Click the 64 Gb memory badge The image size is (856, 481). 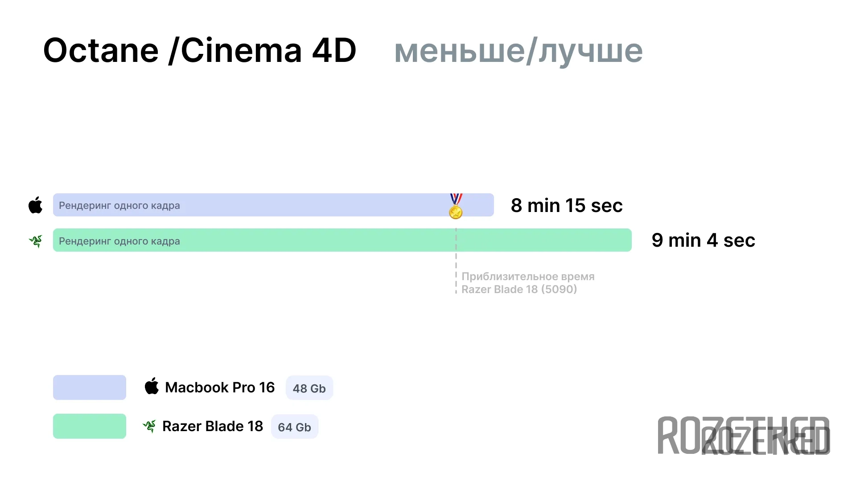295,427
